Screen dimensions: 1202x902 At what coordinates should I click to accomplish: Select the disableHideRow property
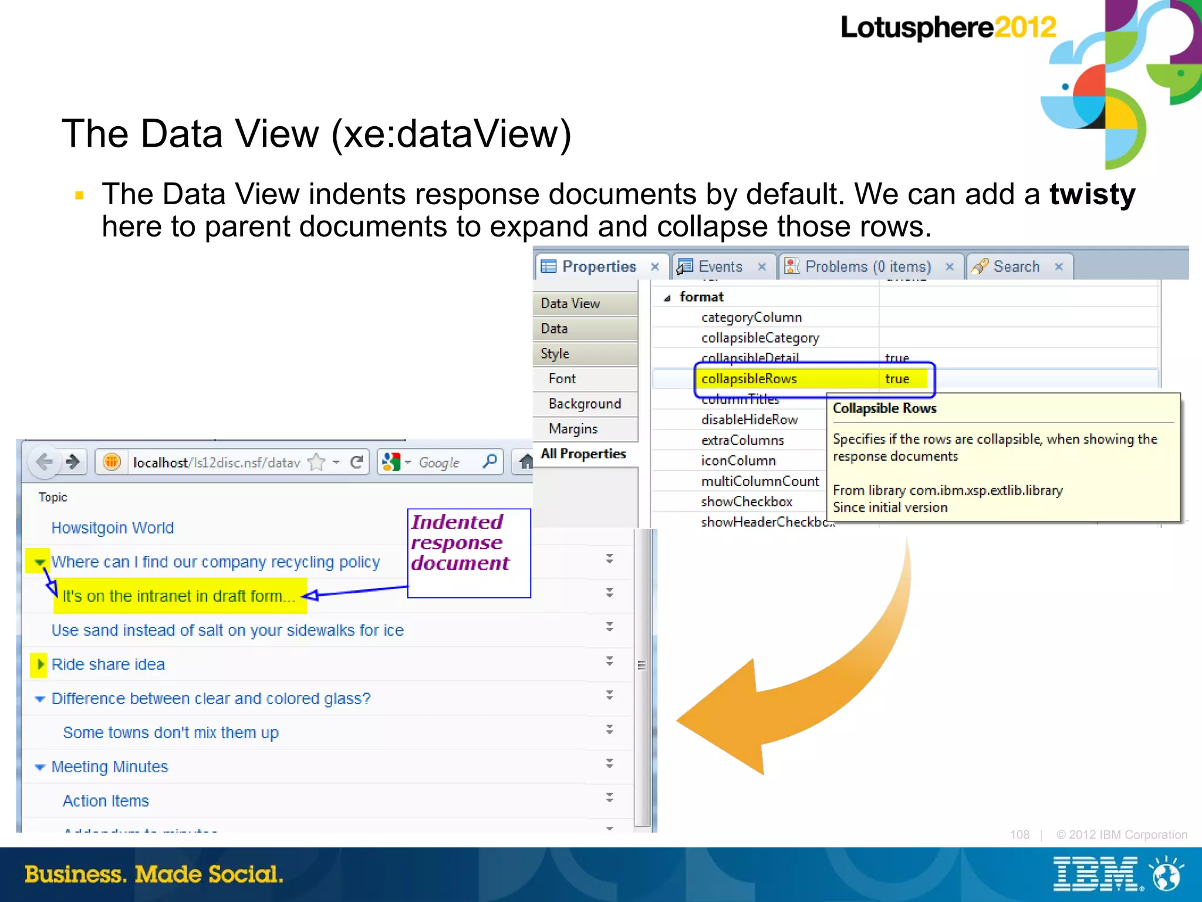749,420
